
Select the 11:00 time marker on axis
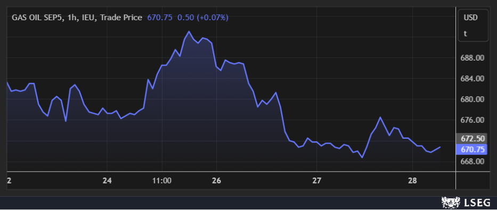[x=162, y=181]
